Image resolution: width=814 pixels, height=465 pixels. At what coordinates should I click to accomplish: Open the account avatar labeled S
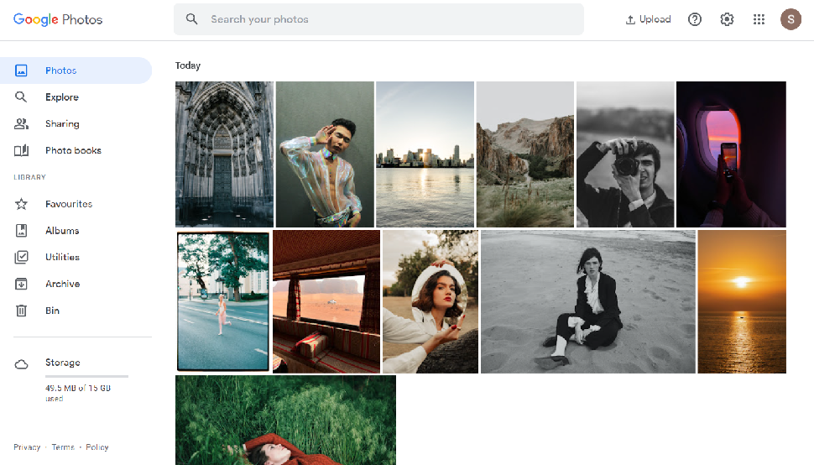tap(791, 19)
